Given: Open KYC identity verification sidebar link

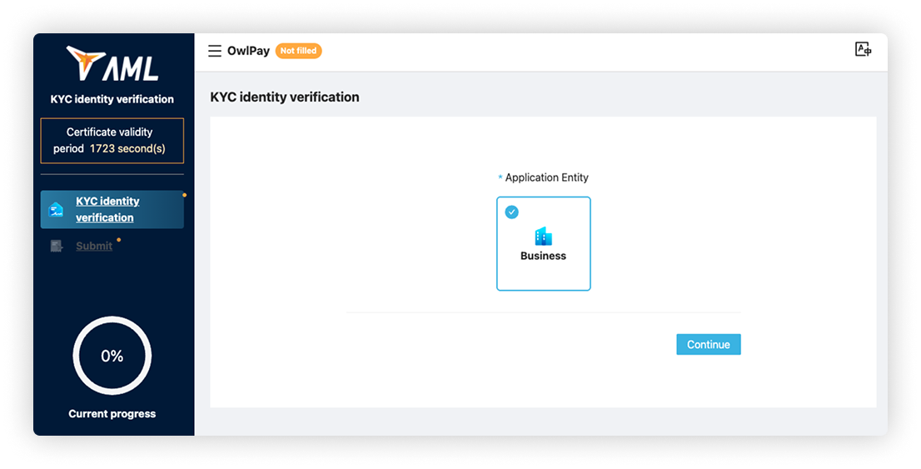Looking at the screenshot, I should [107, 209].
